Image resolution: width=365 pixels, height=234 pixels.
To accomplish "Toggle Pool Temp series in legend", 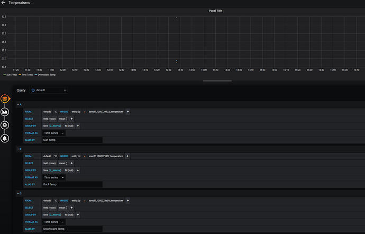I will pyautogui.click(x=26, y=75).
